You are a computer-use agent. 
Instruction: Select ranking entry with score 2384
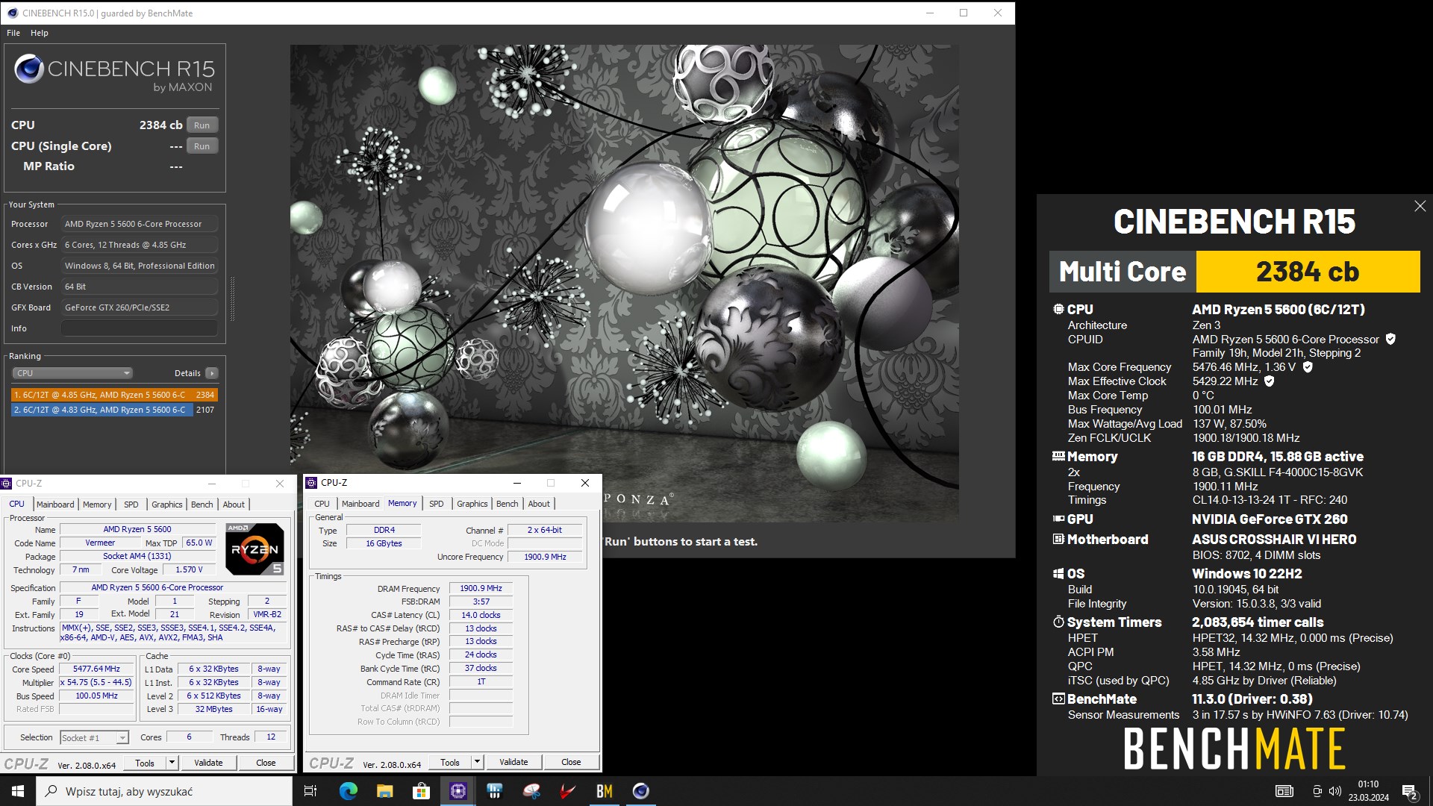click(114, 395)
